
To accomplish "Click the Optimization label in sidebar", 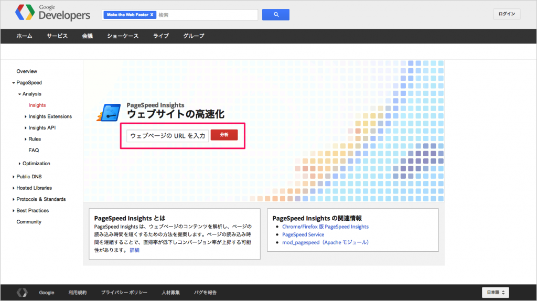I will click(x=36, y=163).
